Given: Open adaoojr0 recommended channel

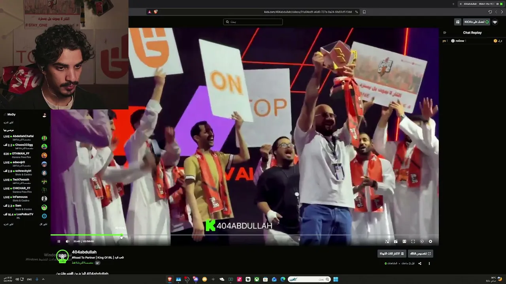Looking at the screenshot, I should pos(25,164).
